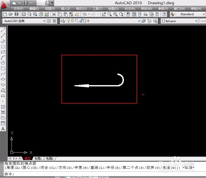Open Layer Properties Manager icon

63,21
